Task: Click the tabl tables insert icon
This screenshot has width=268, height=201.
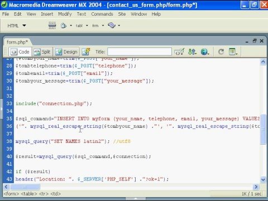Action: 79,26
